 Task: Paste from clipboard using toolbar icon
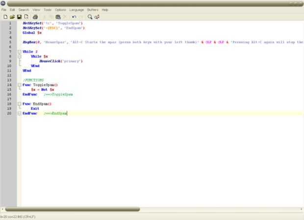click(58, 17)
